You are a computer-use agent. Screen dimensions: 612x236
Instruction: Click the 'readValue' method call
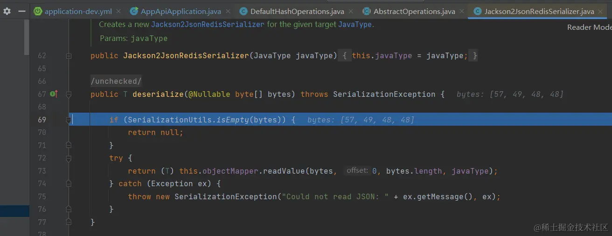(284, 171)
